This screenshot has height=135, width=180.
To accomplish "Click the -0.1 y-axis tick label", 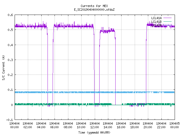I will (x=9, y=120).
